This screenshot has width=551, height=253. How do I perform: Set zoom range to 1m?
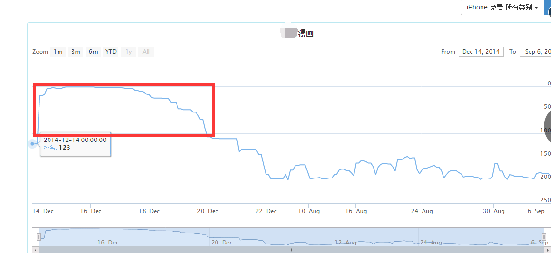point(58,52)
